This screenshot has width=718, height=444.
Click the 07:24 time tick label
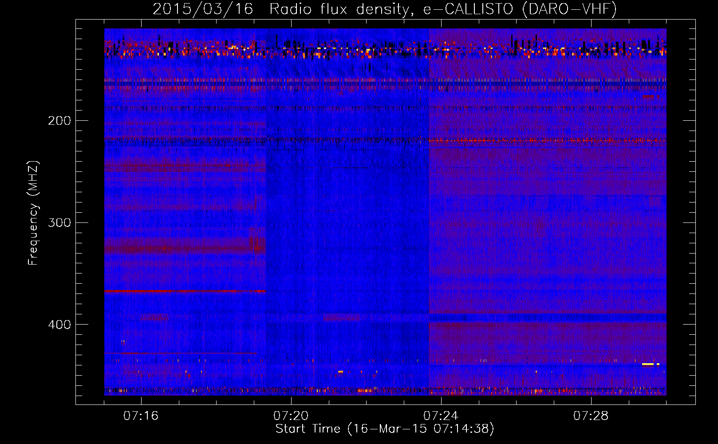[x=441, y=416]
